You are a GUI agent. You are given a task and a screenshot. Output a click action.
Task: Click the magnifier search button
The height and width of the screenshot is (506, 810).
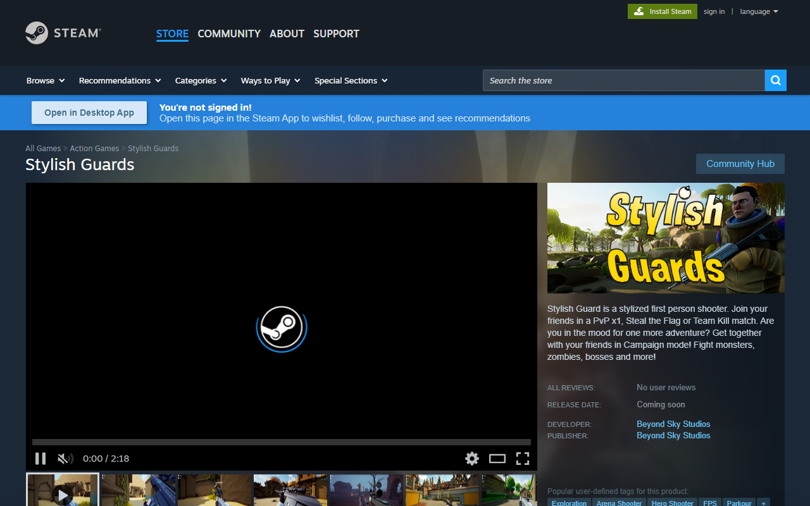(776, 80)
